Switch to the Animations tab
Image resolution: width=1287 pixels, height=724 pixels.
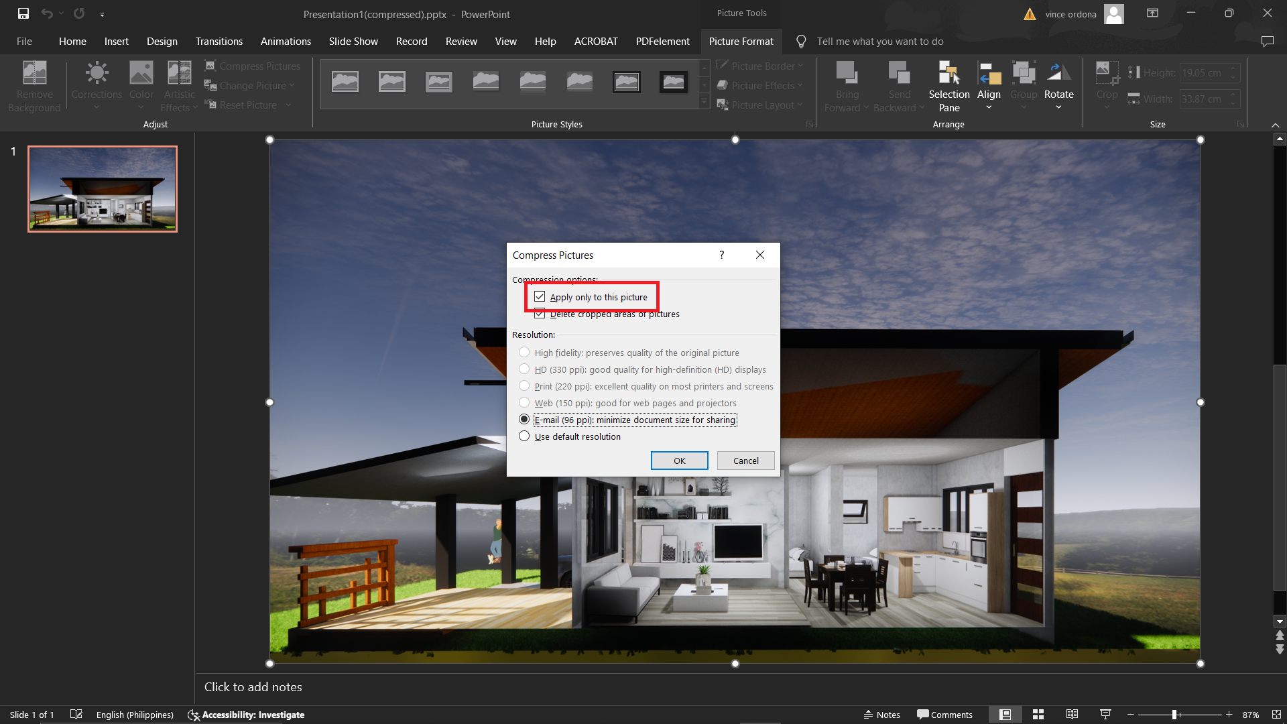point(286,41)
